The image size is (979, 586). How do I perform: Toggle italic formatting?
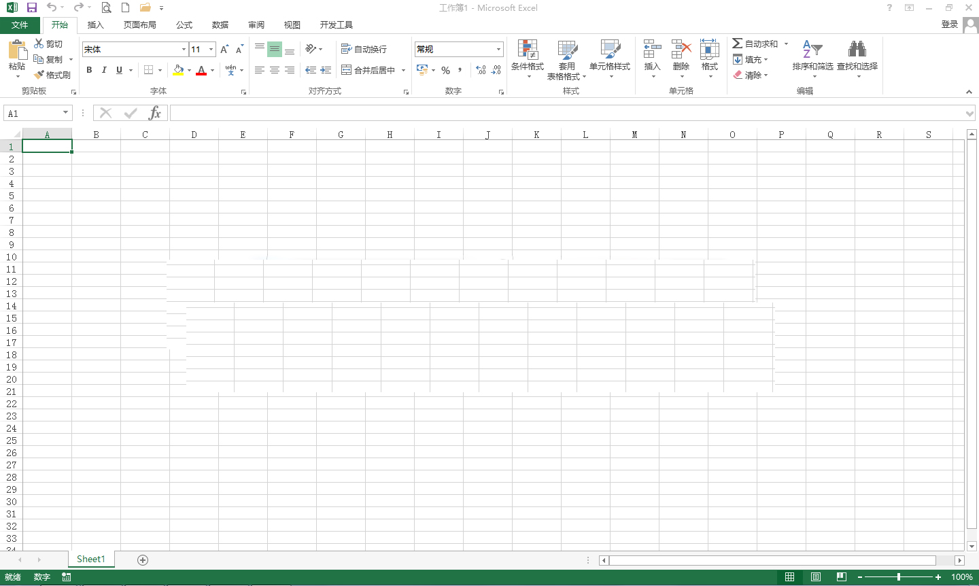pyautogui.click(x=104, y=70)
